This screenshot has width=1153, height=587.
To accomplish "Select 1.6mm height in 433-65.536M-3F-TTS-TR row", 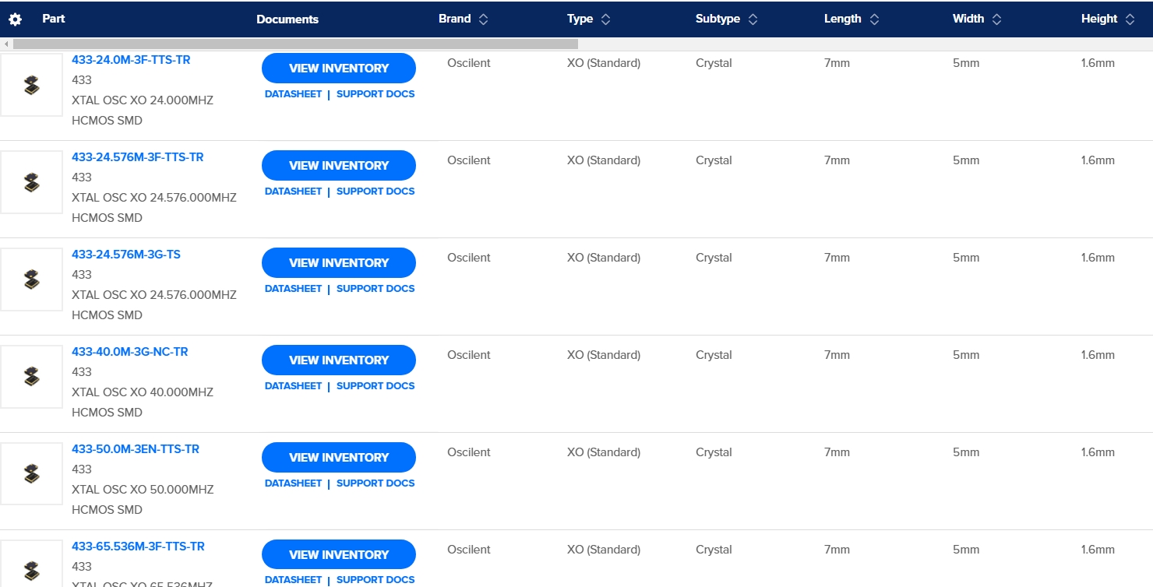I will pyautogui.click(x=1098, y=550).
